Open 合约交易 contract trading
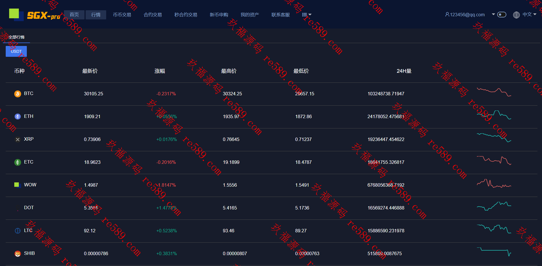Screen dimensions: 542x266 point(153,15)
